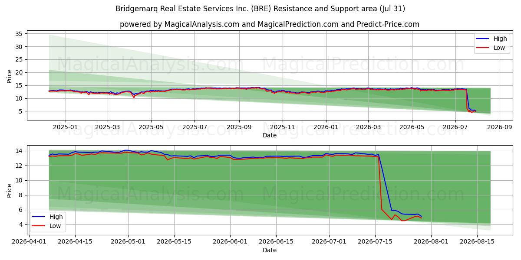Click the bottom chart y-axis value 14
Image resolution: width=521 pixels, height=260 pixels.
tap(19, 151)
